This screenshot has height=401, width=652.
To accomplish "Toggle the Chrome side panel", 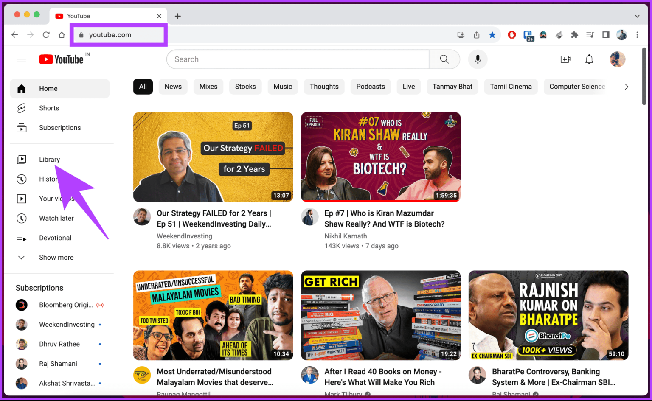I will tap(606, 35).
